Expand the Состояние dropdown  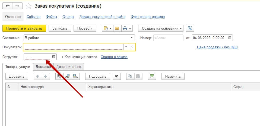(x=132, y=38)
